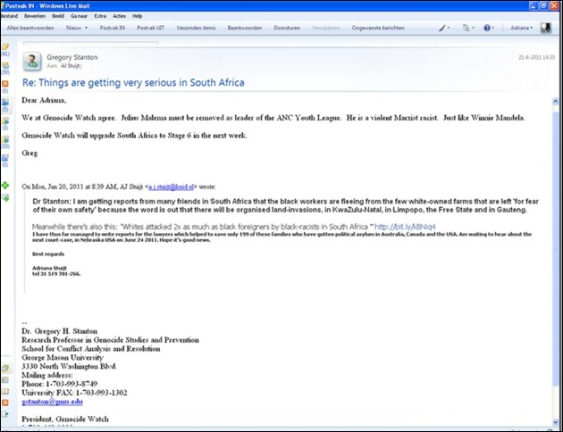Click the paintbrush colorize toolbar icon

(442, 28)
